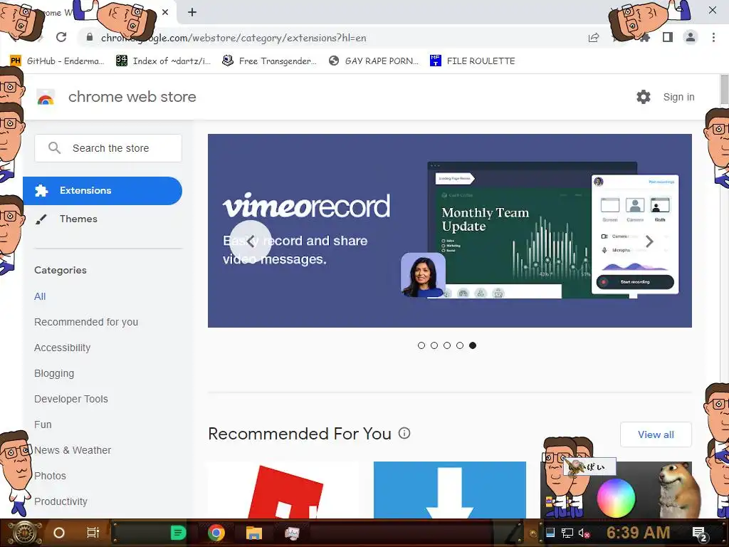Viewport: 729px width, 547px height.
Task: Select the Blogging category
Action: pyautogui.click(x=54, y=373)
